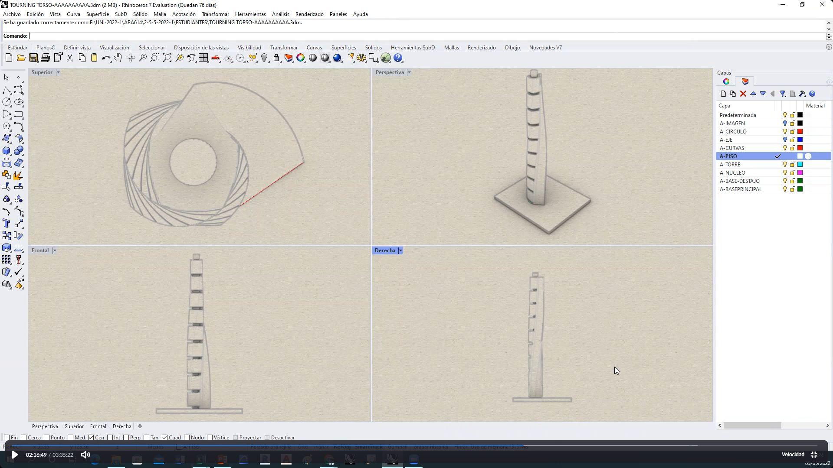The width and height of the screenshot is (833, 468).
Task: Open the Frontal viewport dropdown arrow
Action: 54,250
